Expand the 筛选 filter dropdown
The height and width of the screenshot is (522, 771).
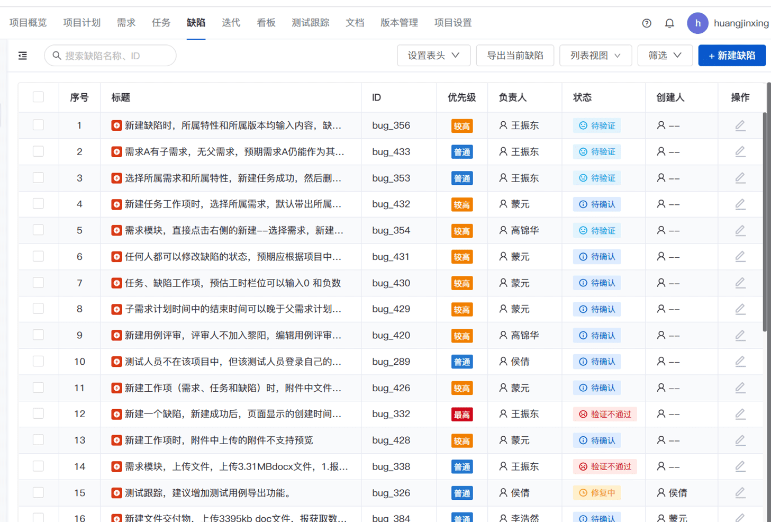[665, 56]
